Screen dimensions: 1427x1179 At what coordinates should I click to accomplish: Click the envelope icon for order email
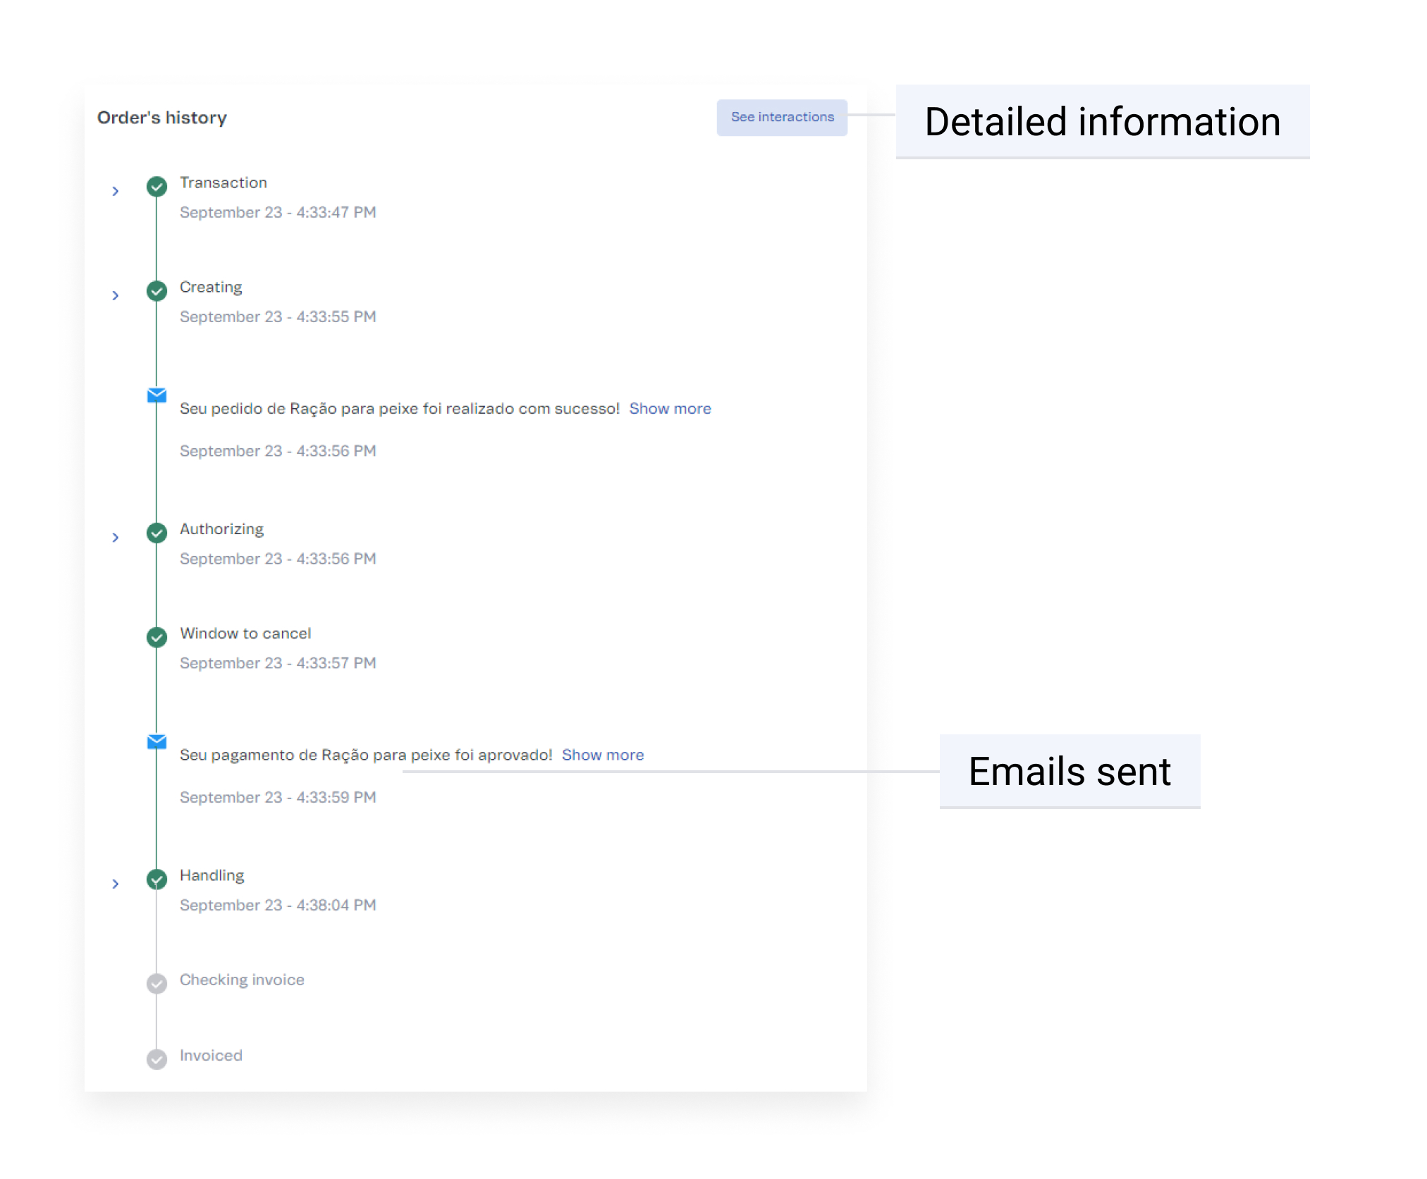[157, 395]
